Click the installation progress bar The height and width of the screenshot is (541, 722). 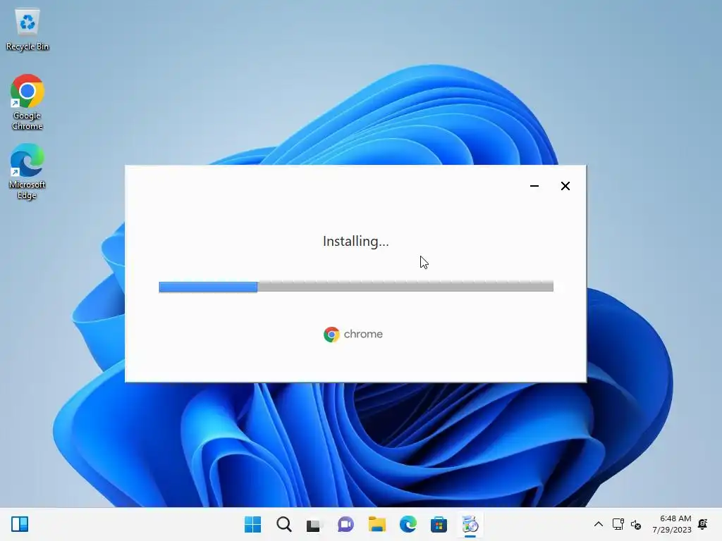point(356,287)
